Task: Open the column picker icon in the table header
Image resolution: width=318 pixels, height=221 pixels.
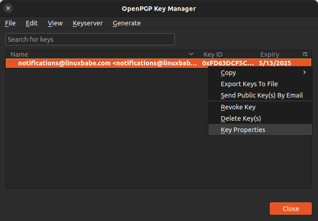Action: pyautogui.click(x=305, y=54)
